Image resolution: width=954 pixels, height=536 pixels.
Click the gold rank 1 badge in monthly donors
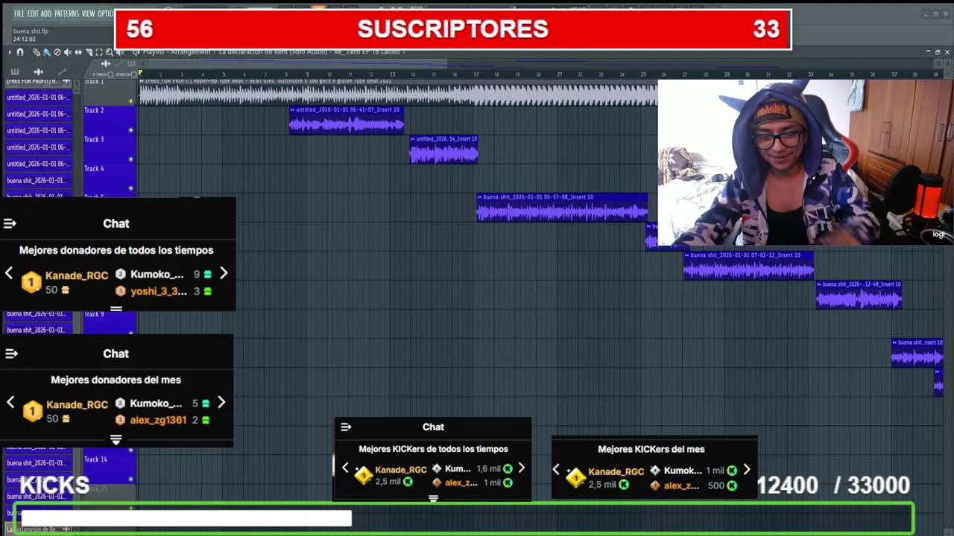(x=33, y=411)
